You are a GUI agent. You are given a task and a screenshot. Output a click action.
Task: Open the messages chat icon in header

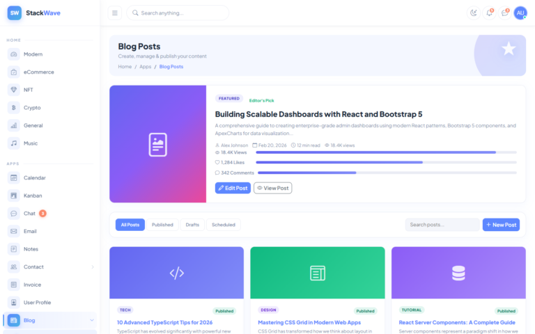(x=505, y=13)
